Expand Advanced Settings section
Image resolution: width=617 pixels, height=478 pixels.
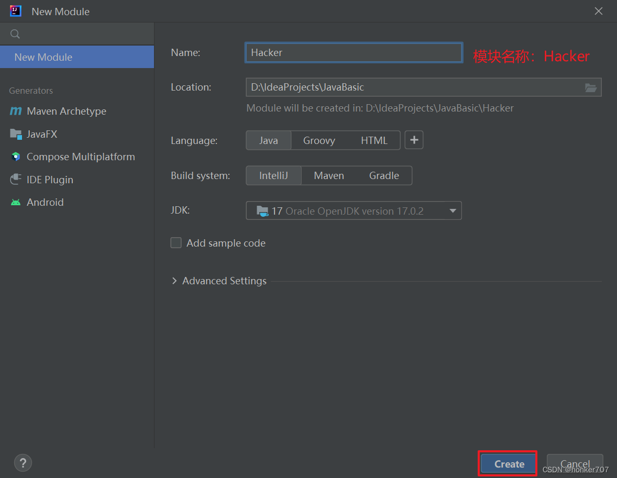coord(174,281)
